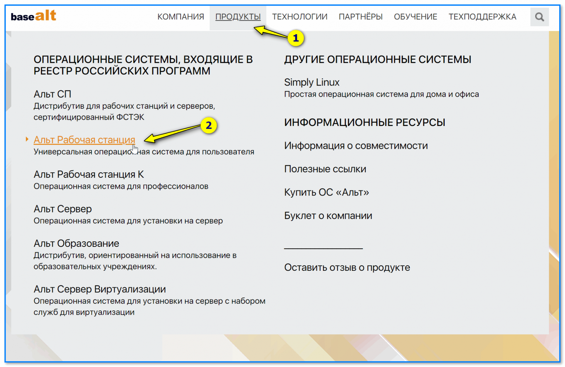Open the Альт Сервер link
The height and width of the screenshot is (367, 565).
click(63, 209)
